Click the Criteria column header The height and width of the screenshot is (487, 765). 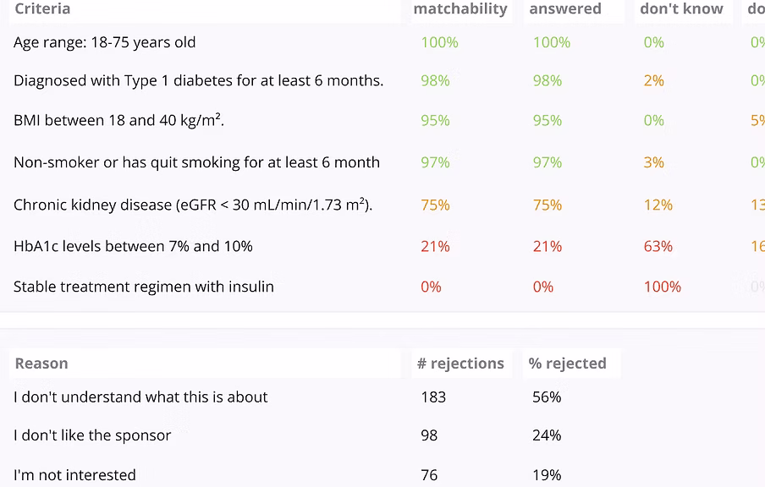pyautogui.click(x=42, y=9)
